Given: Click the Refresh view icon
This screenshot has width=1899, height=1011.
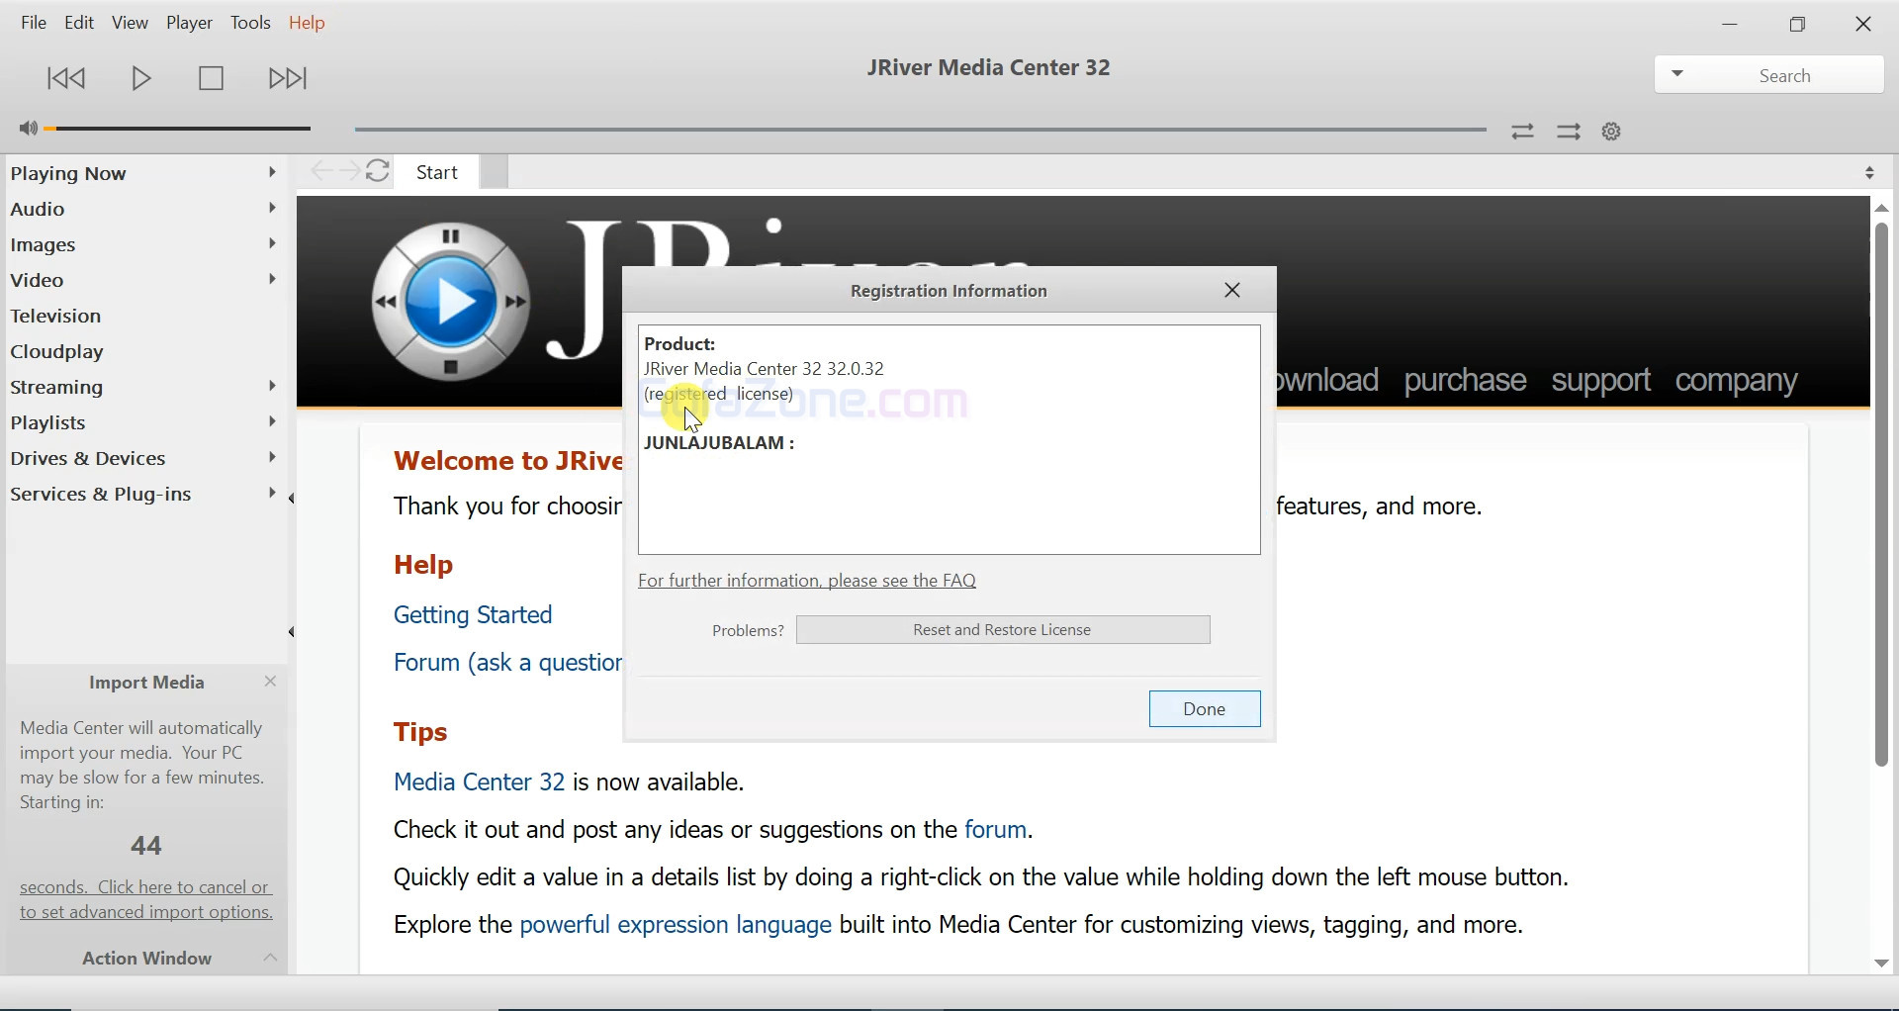Looking at the screenshot, I should [x=381, y=173].
